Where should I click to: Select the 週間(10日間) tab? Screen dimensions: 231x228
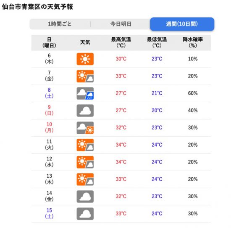(182, 24)
